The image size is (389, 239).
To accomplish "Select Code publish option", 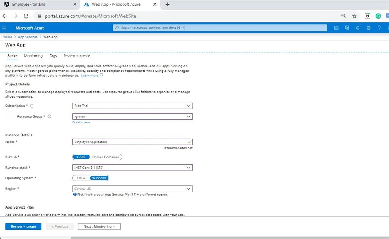I will pos(81,157).
